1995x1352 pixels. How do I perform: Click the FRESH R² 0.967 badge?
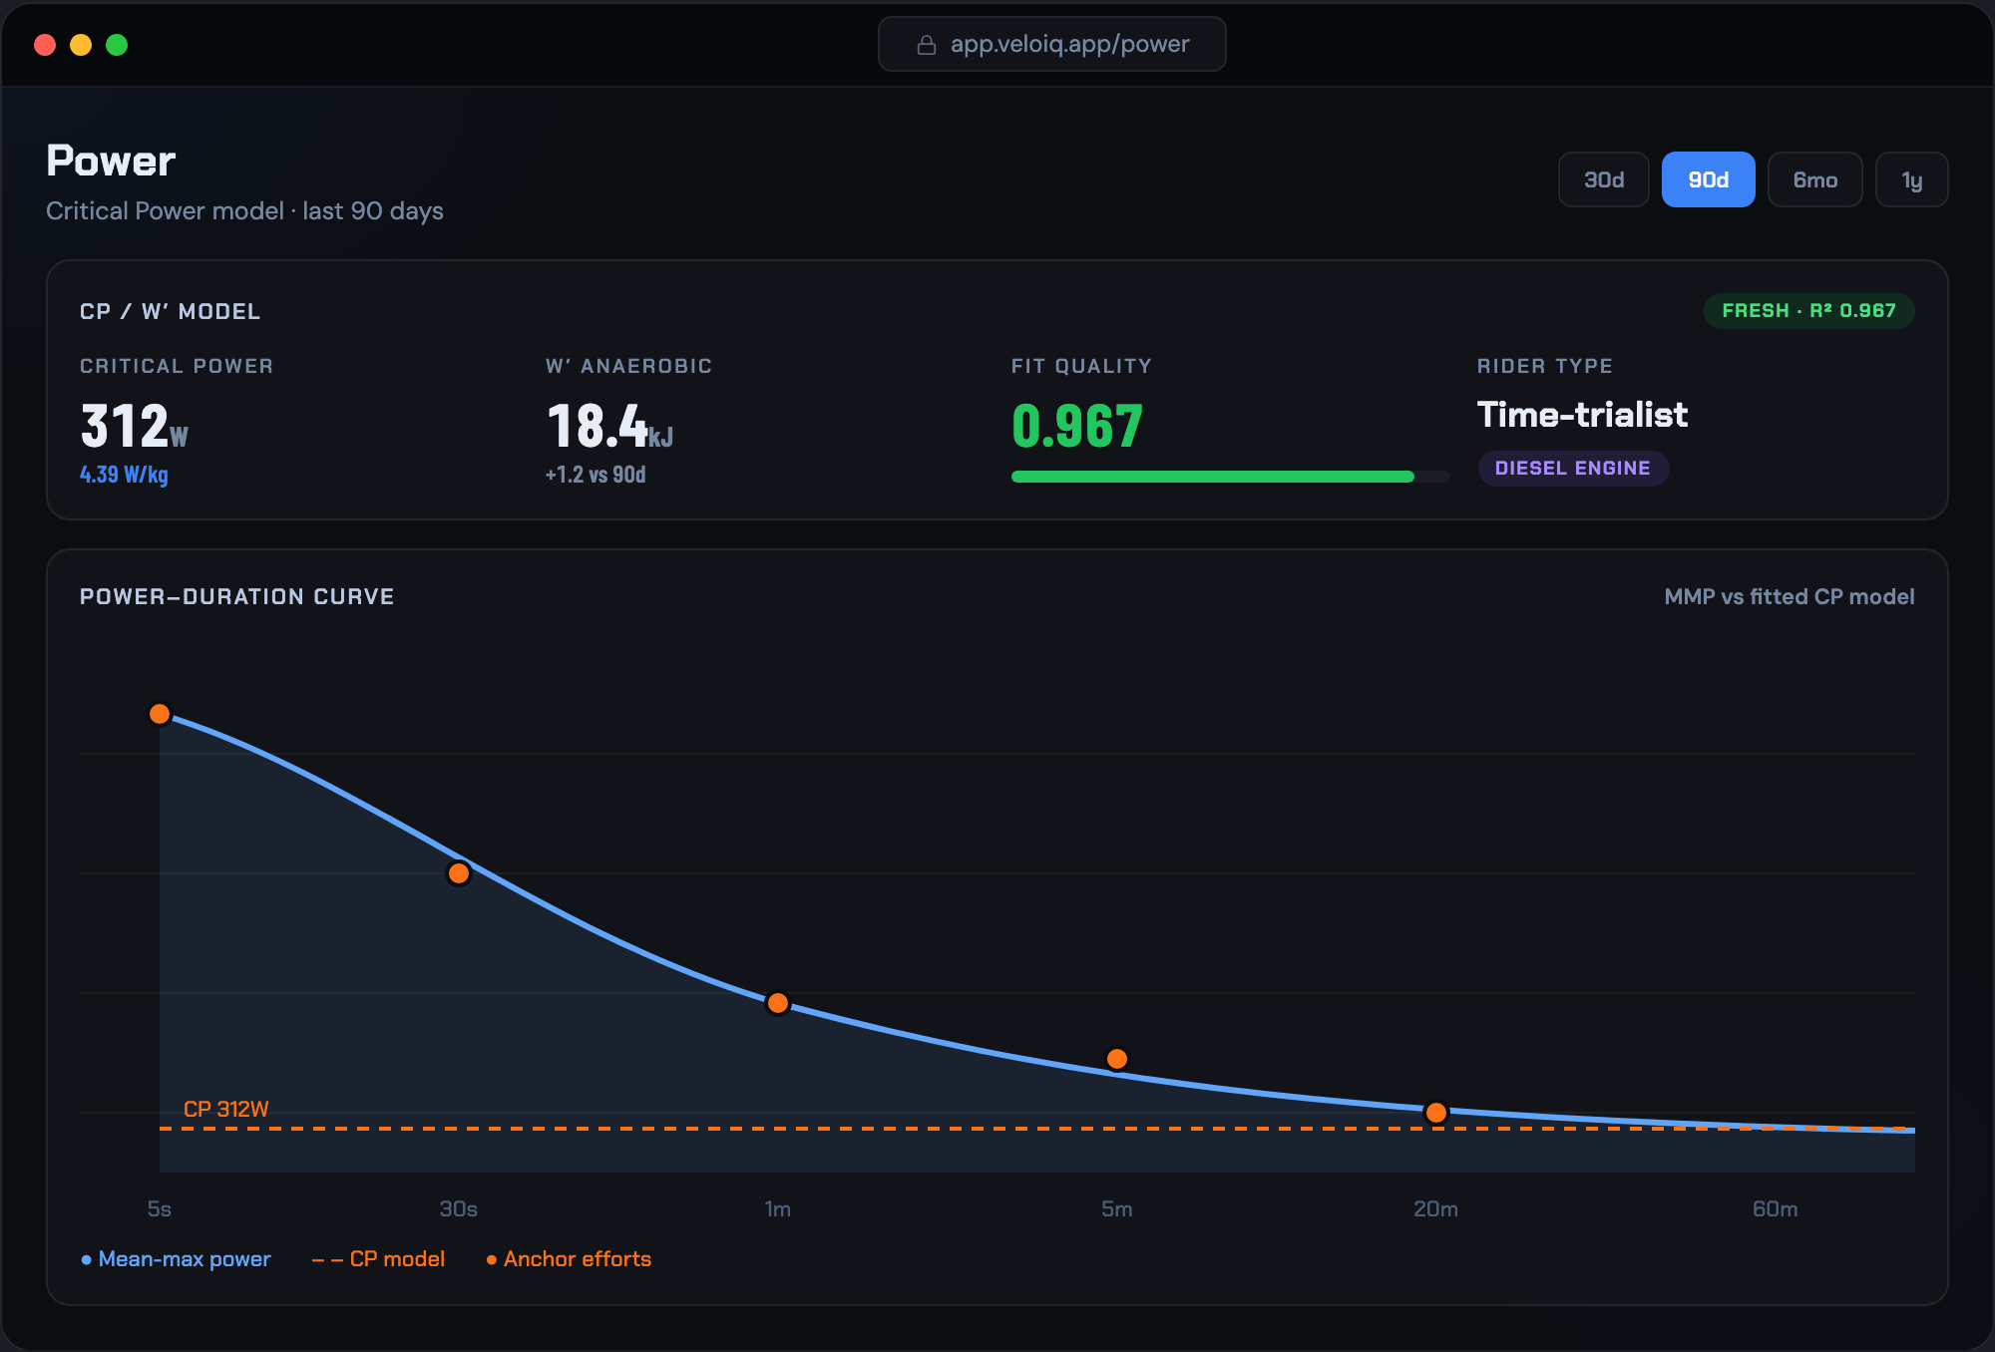coord(1808,310)
